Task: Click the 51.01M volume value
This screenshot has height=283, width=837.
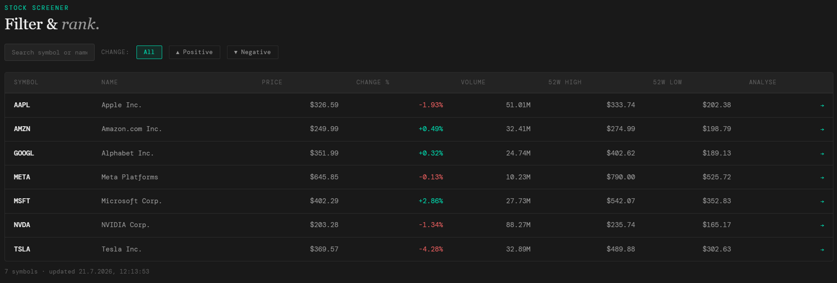Action: pos(519,105)
